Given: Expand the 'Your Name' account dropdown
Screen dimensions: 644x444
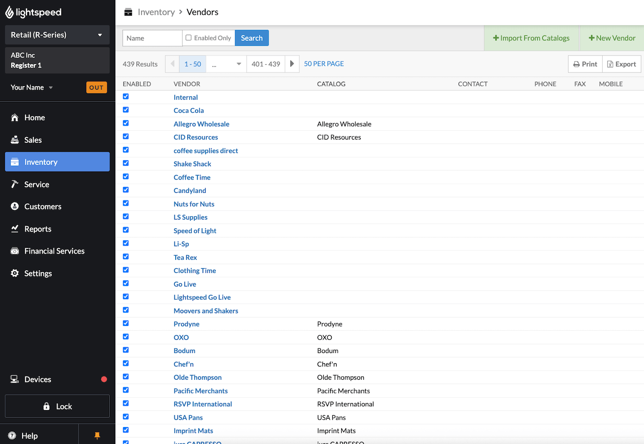Looking at the screenshot, I should [31, 87].
